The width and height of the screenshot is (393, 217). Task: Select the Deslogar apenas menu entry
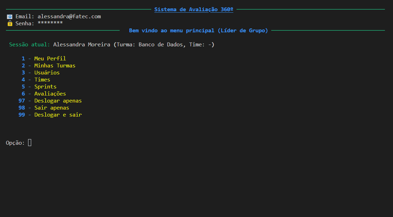(x=58, y=101)
